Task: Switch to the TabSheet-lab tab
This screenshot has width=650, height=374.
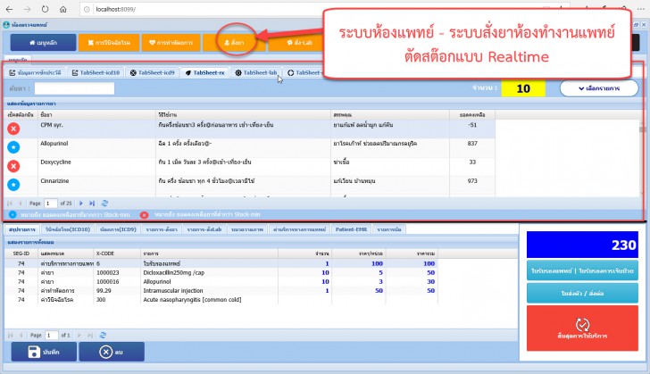Action: pos(256,72)
